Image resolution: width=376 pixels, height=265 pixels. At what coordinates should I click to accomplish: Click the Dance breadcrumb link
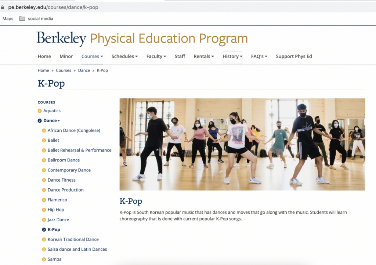coord(84,70)
